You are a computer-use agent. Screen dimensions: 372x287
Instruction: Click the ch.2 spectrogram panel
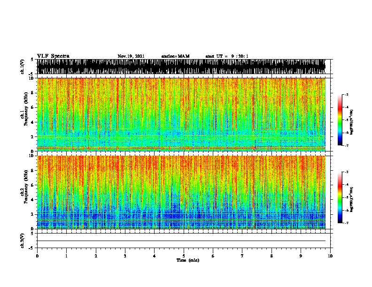click(x=181, y=192)
